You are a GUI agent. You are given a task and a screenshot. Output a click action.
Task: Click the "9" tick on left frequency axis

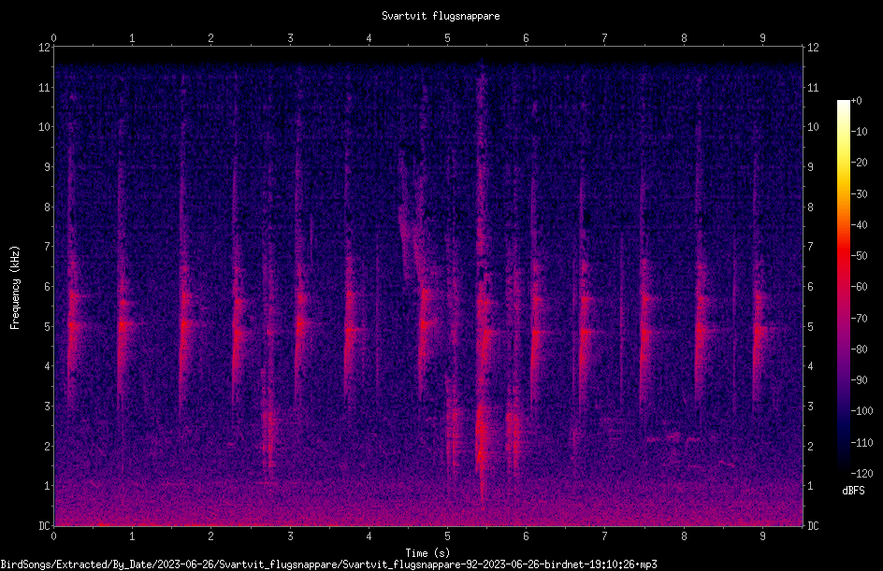click(x=48, y=167)
